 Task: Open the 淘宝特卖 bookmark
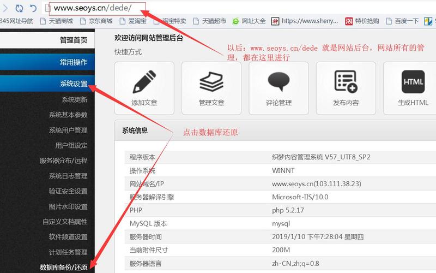click(x=169, y=21)
